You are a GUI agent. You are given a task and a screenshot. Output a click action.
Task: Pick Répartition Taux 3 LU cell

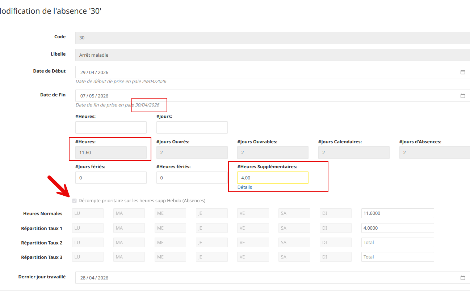(88, 257)
